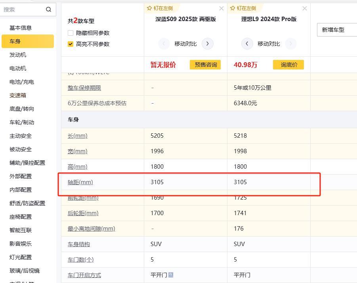
Task: Click width value 1996
Action: (157, 151)
